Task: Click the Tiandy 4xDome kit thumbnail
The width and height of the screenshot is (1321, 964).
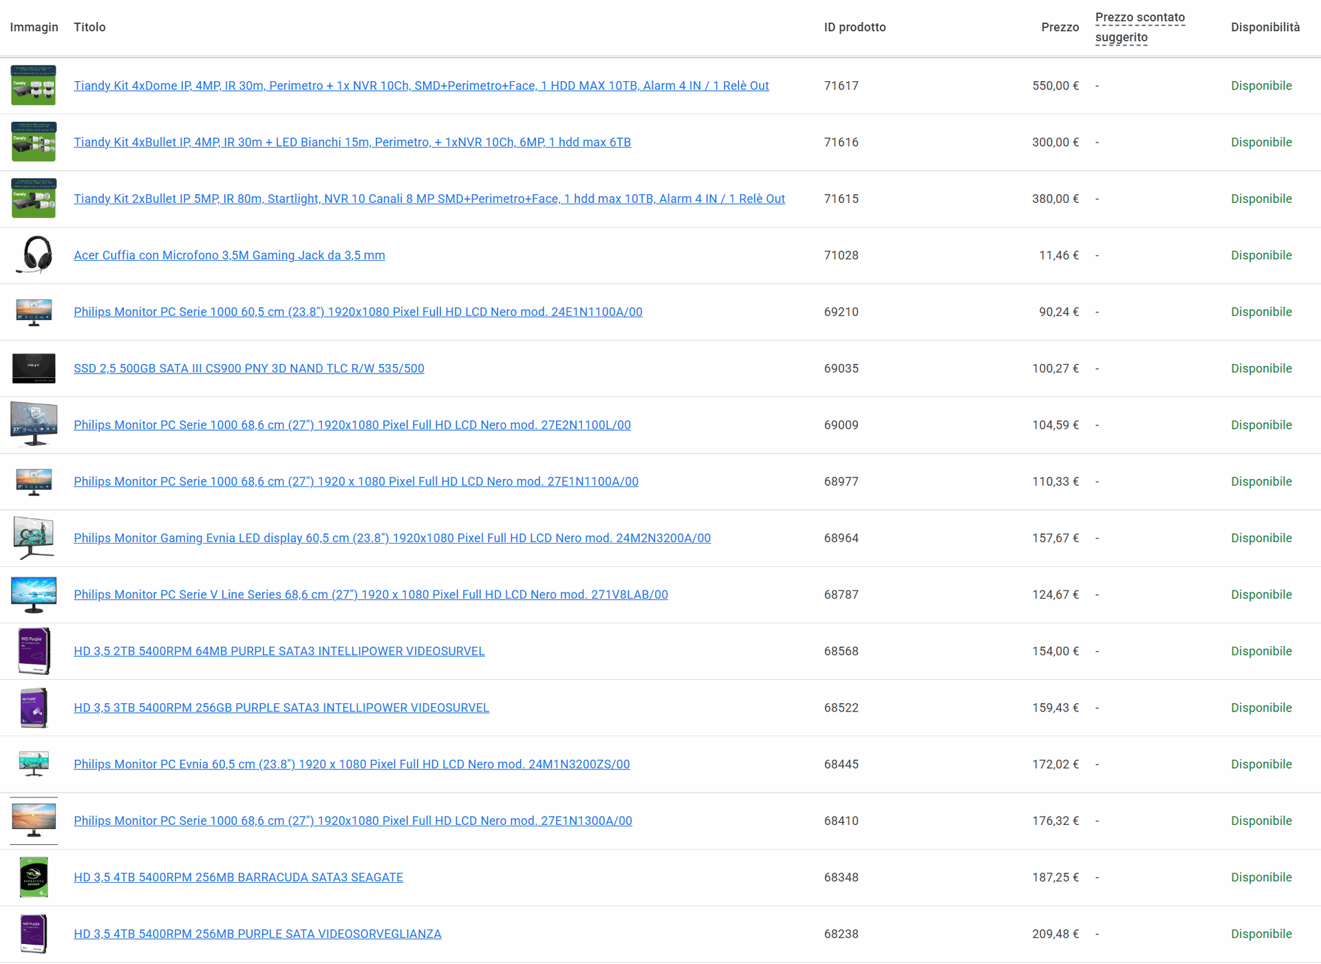Action: point(33,85)
